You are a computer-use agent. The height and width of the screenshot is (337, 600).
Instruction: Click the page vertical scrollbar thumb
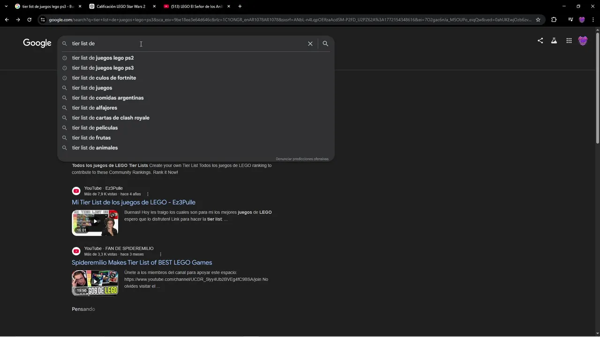(x=597, y=88)
